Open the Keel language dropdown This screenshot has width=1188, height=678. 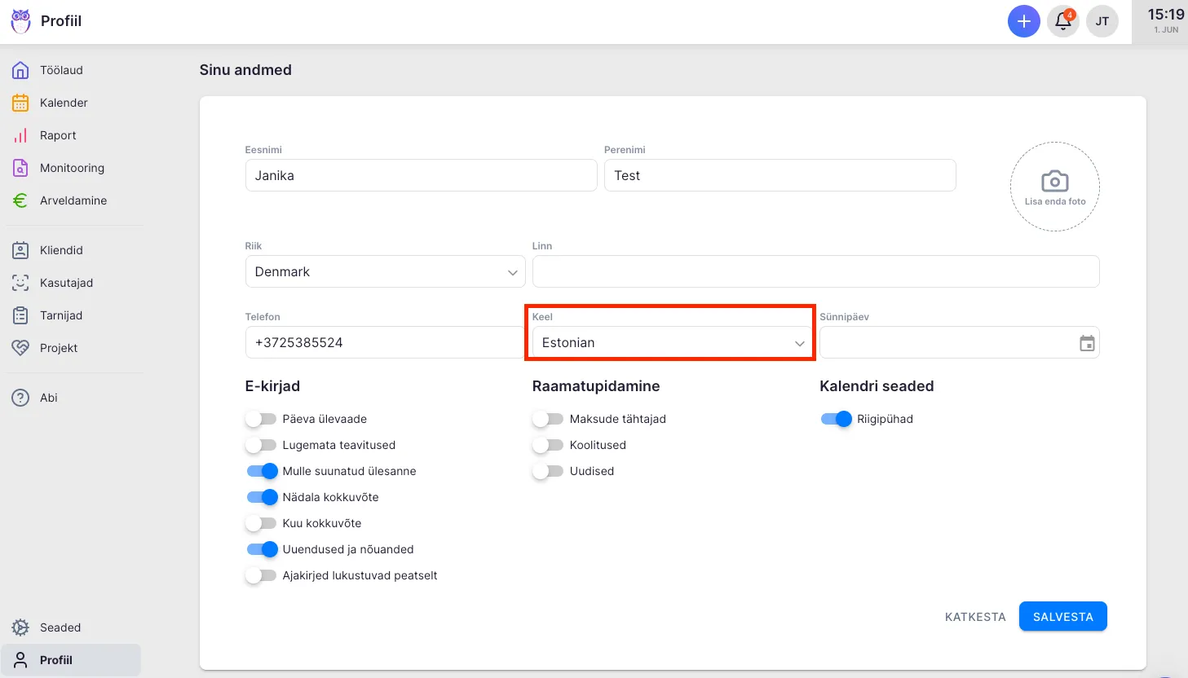click(x=670, y=343)
